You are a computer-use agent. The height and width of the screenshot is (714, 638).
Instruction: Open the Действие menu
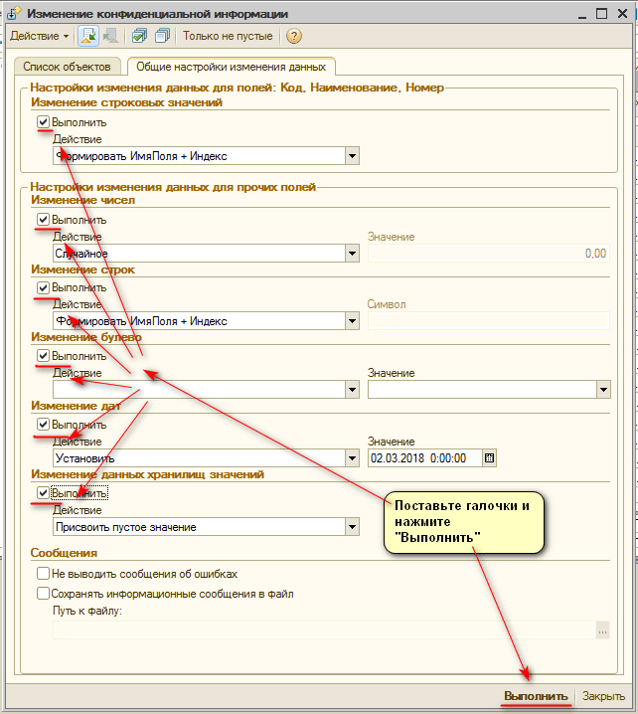[x=39, y=36]
